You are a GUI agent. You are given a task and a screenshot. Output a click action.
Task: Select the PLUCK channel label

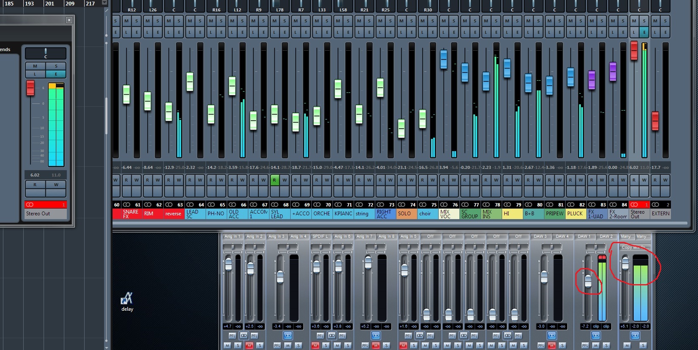point(576,214)
